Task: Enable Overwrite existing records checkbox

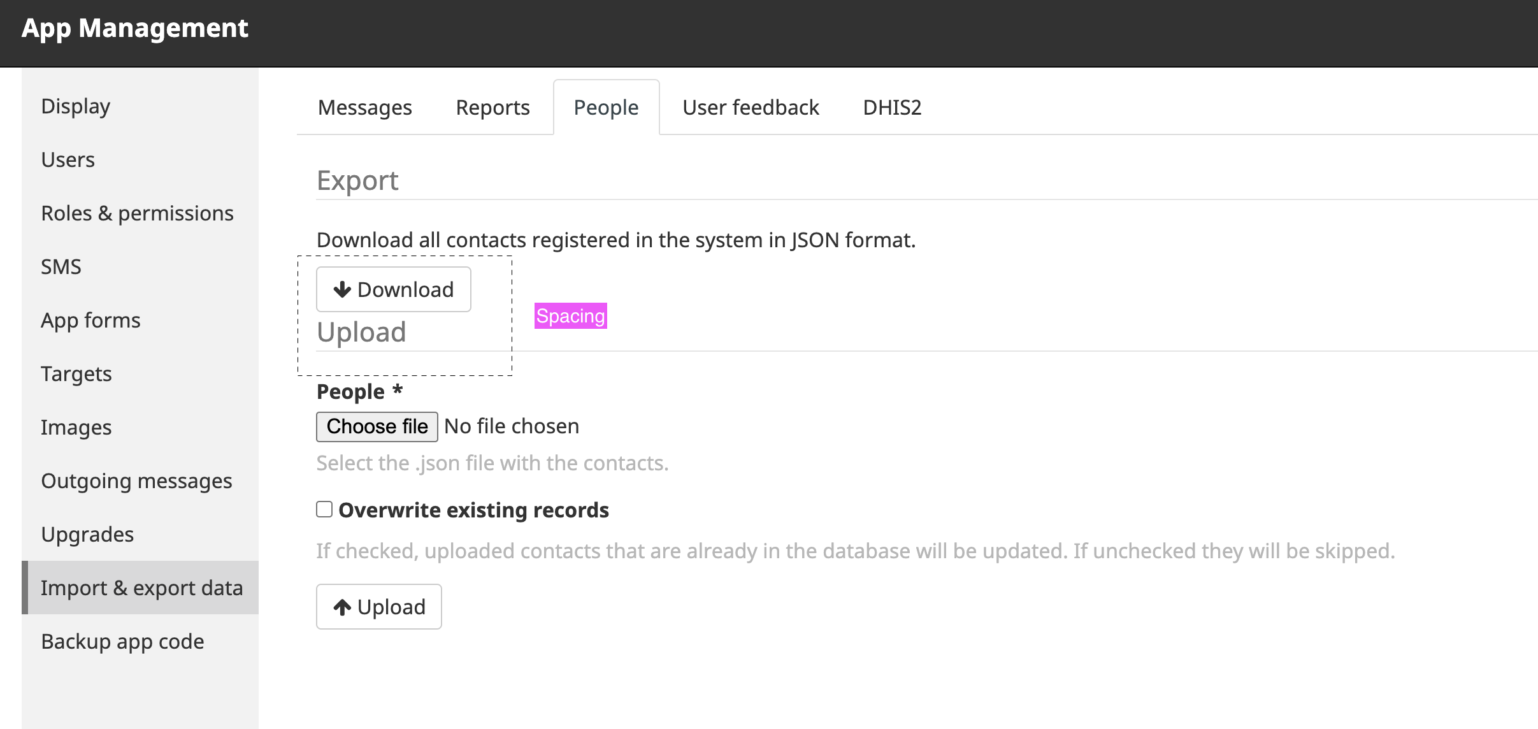Action: (x=324, y=509)
